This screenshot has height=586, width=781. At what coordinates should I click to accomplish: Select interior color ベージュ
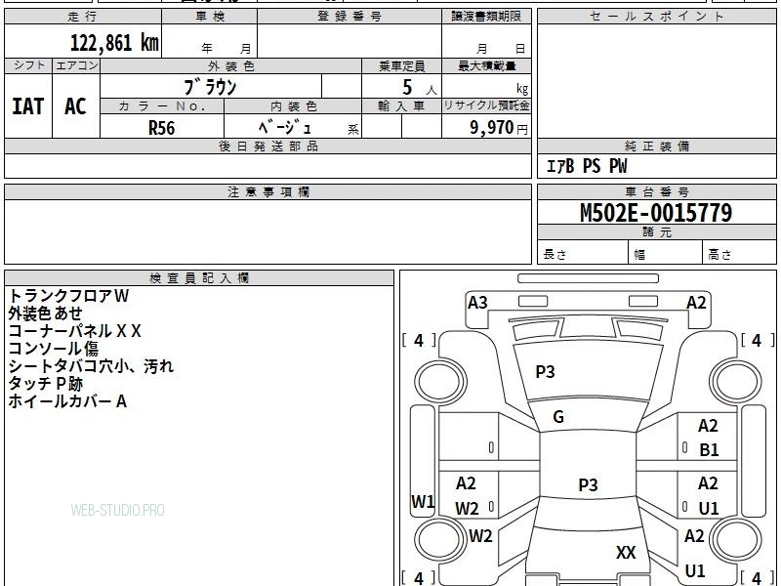coord(284,127)
